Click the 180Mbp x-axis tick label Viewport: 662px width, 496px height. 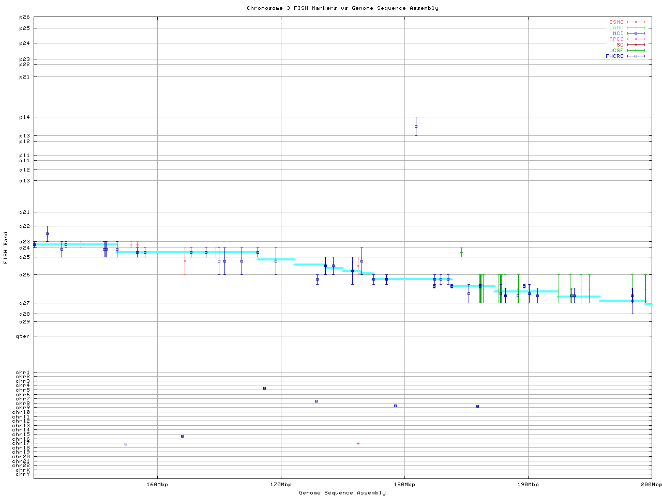404,485
